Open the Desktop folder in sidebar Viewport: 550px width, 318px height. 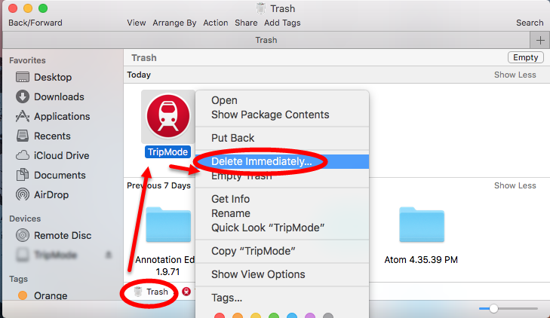(x=44, y=77)
